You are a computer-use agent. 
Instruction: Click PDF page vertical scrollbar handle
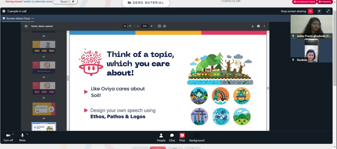[268, 88]
